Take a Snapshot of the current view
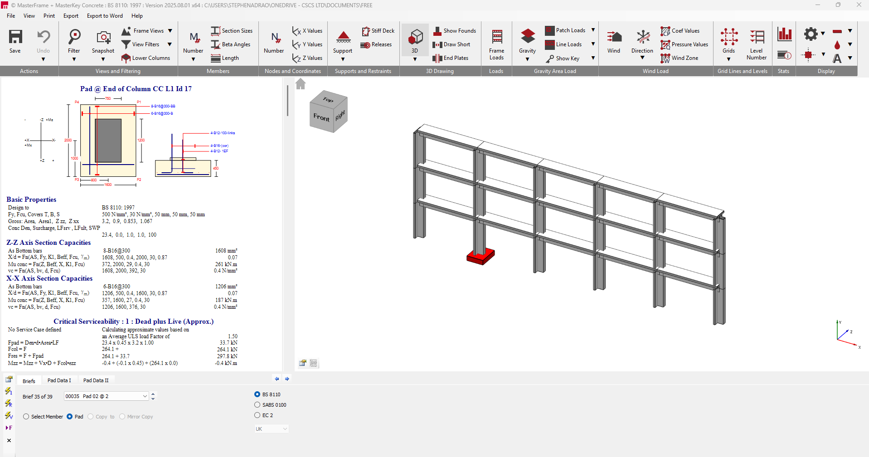Screen dimensions: 869x457 pos(103,43)
